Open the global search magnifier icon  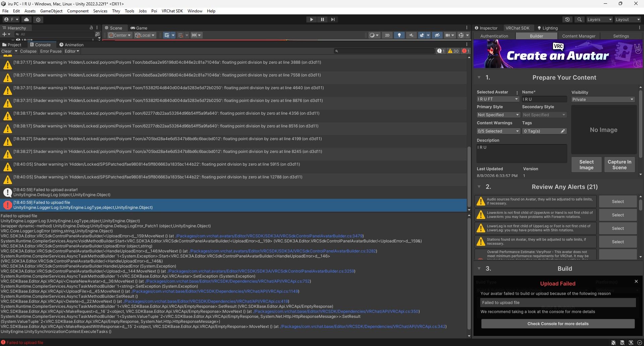pos(579,19)
